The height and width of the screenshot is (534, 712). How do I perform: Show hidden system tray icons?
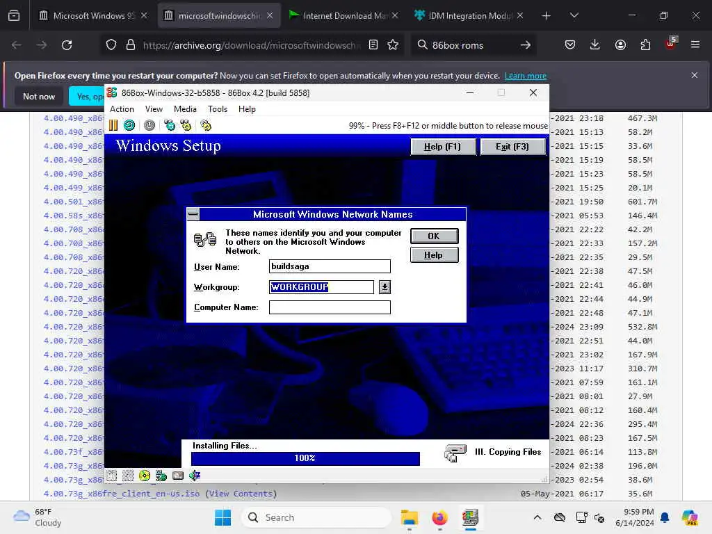[x=537, y=517]
